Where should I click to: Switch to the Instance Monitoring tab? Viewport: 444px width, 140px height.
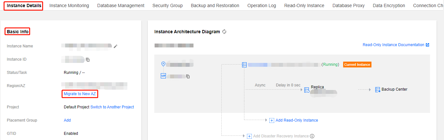point(69,5)
